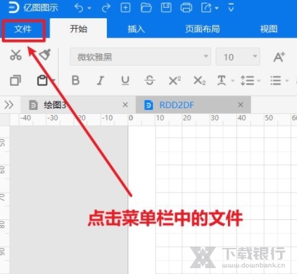Click the Redo arrow icon

(x=106, y=8)
